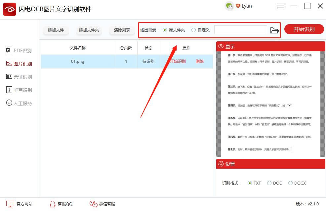Screen dimensions: 326x211
Task: Click the eye icon on the 显示 panel
Action: point(221,46)
